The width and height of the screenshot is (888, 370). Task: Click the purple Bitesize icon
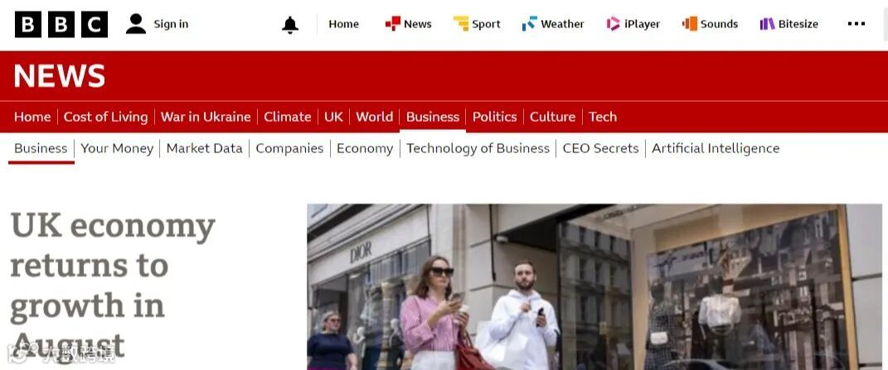[768, 24]
